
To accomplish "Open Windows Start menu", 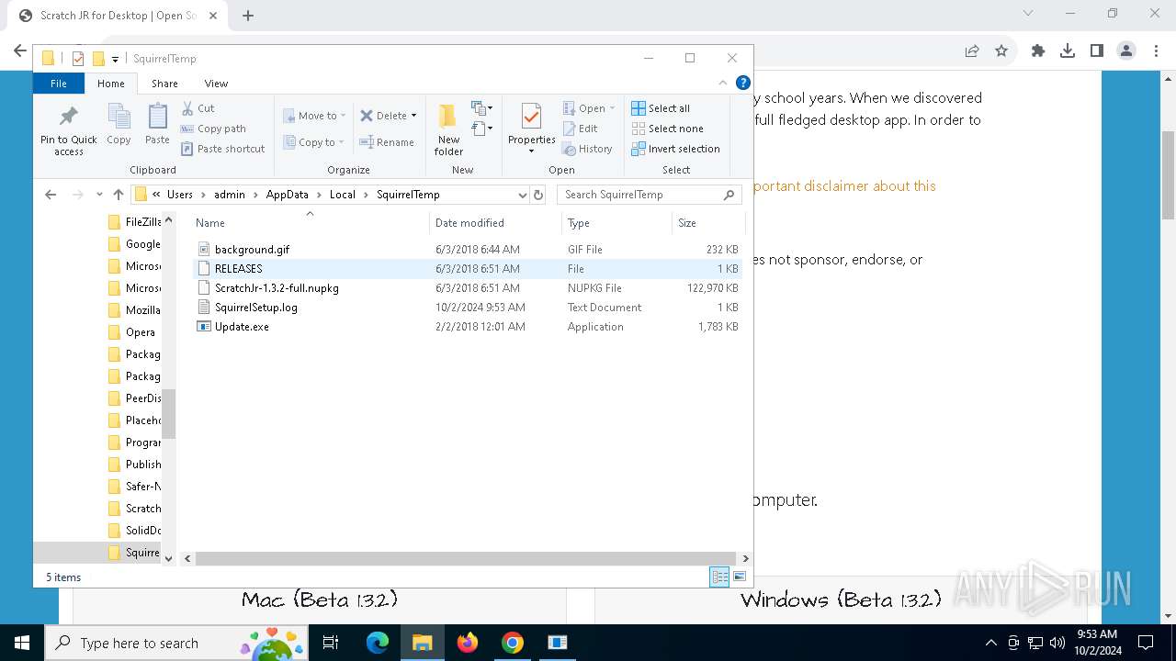I will coord(22,643).
